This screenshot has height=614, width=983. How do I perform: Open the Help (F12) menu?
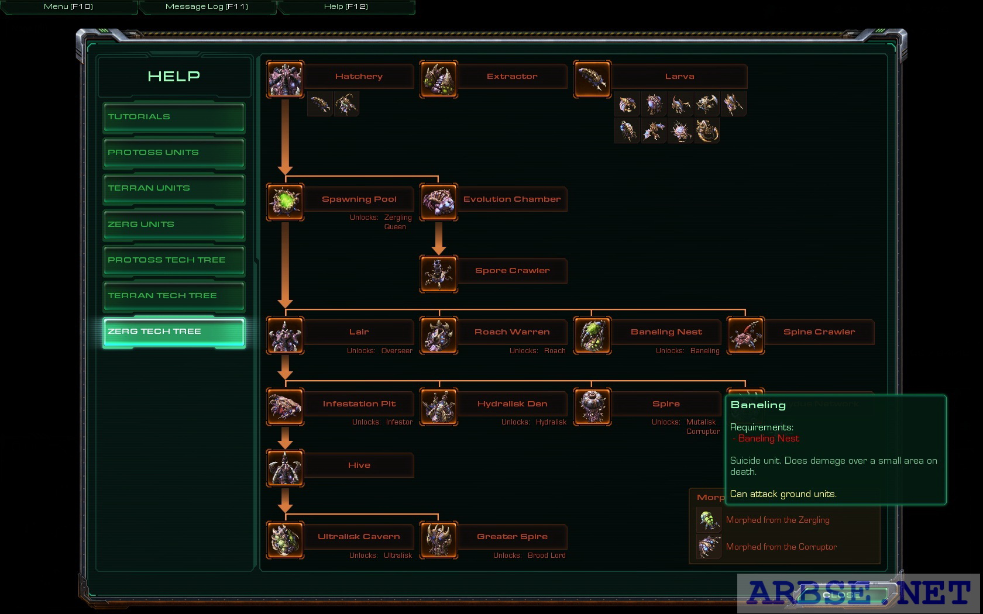point(346,6)
